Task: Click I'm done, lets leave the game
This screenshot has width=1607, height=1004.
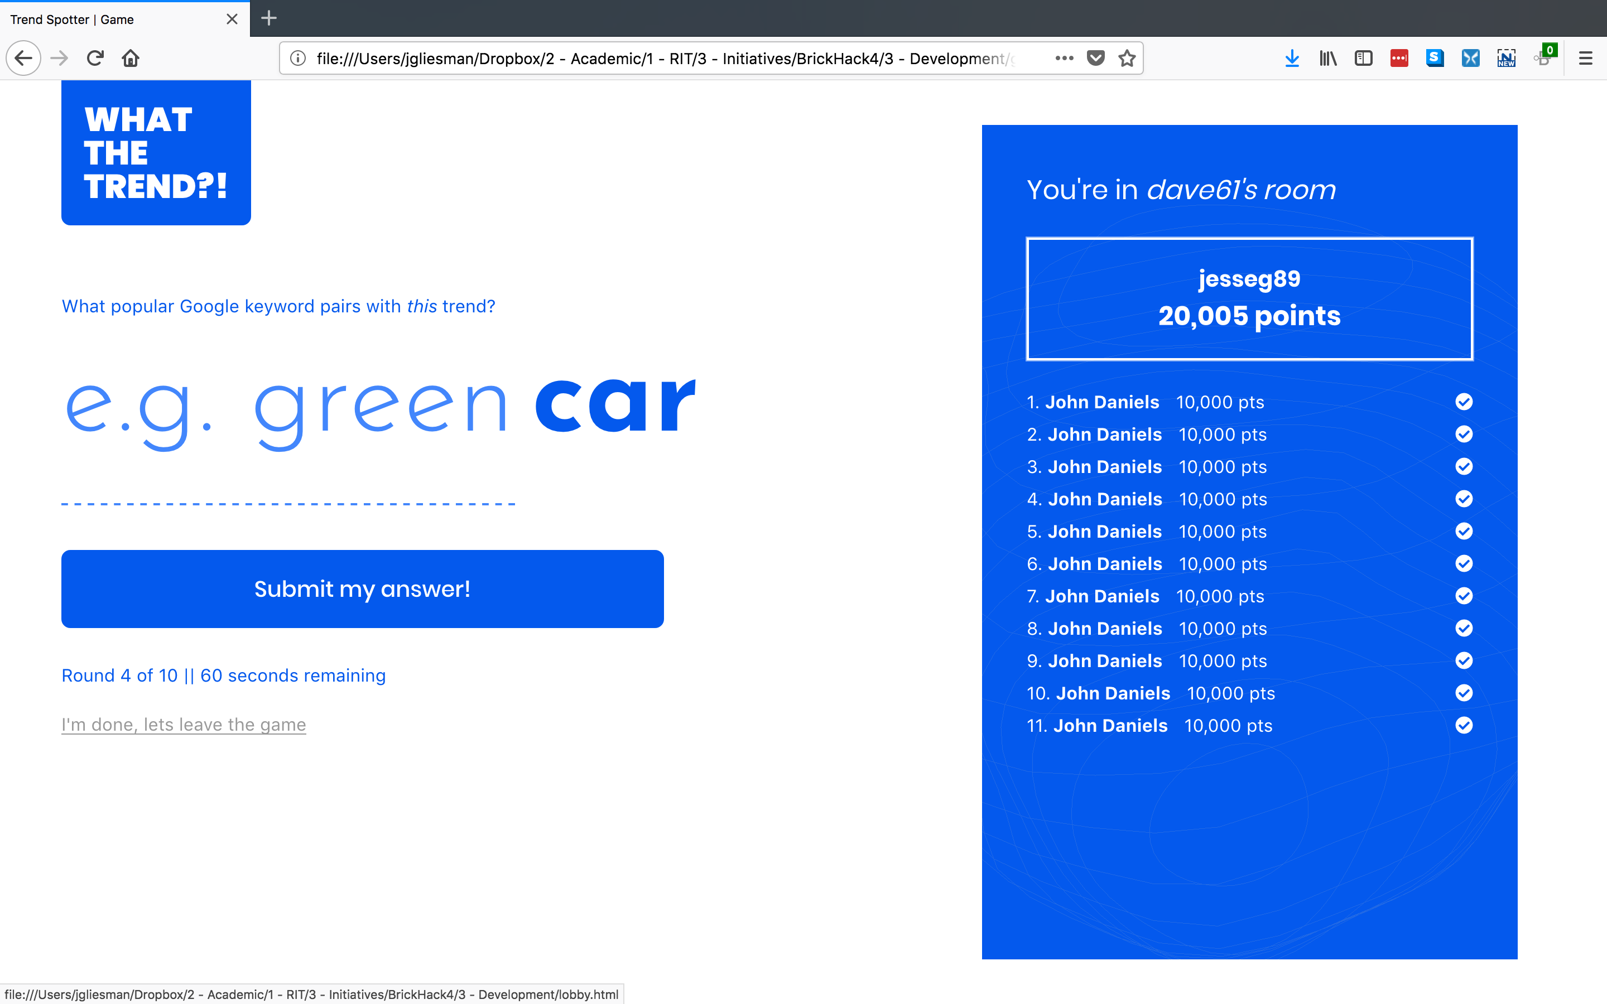Action: 183,725
